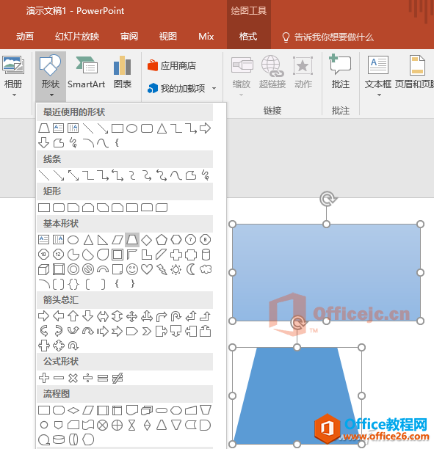
Task: Expand My Add-ins dropdown arrow
Action: 214,89
